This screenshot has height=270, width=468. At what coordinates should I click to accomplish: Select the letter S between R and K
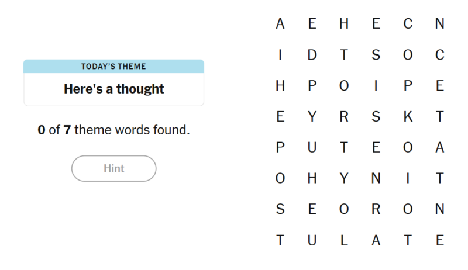pos(376,117)
